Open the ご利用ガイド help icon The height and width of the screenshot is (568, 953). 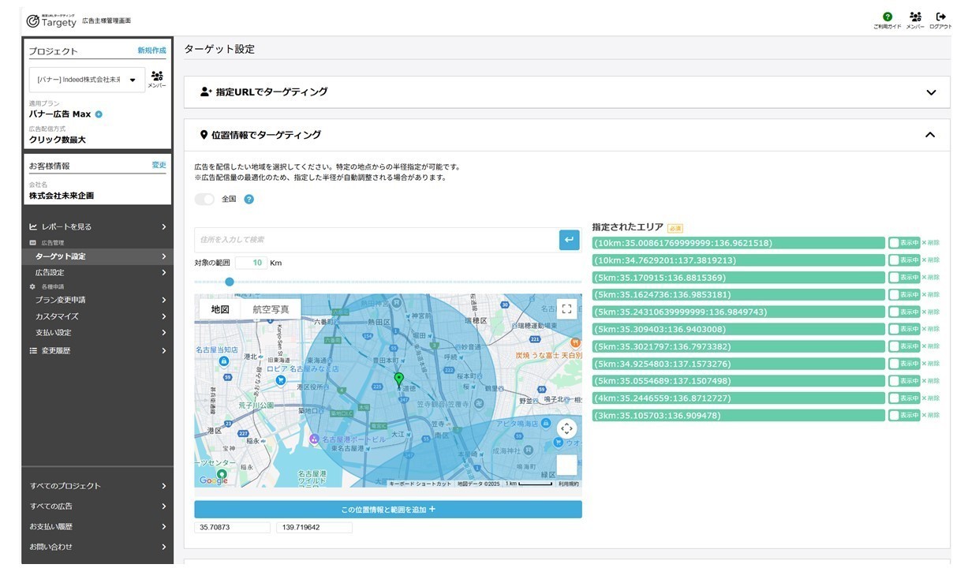coord(887,17)
